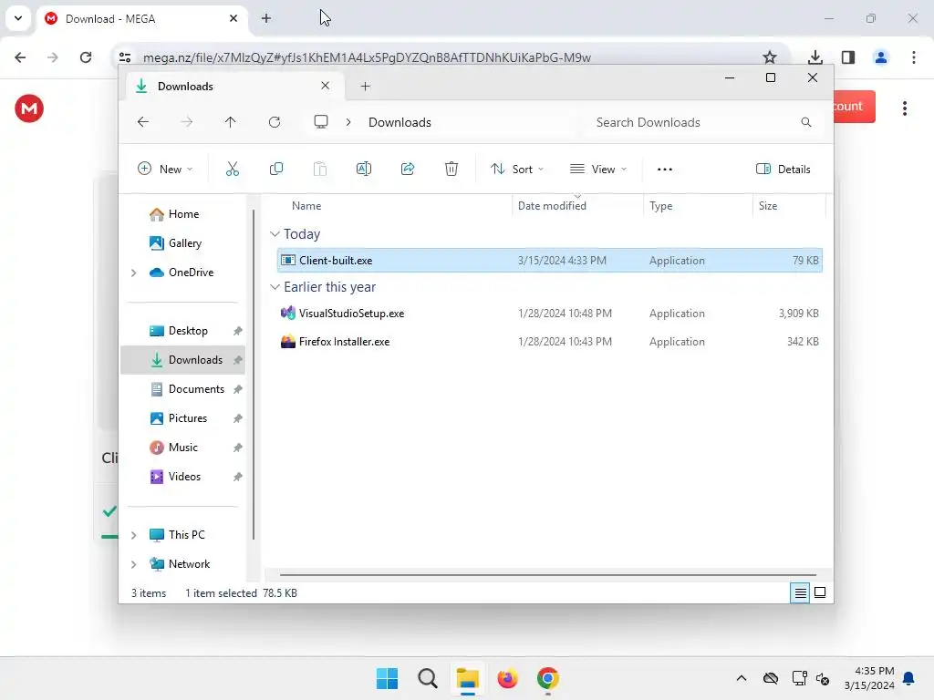This screenshot has height=700, width=934.
Task: Open Windows Start menu
Action: [x=387, y=678]
